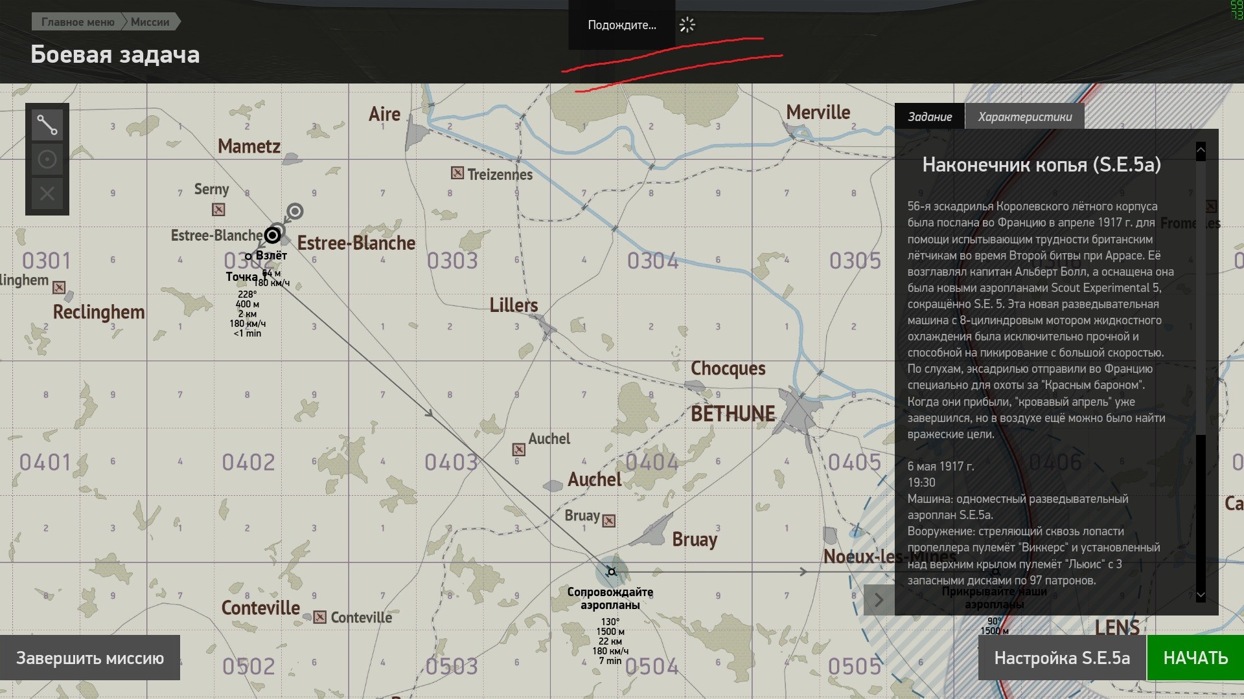Switch to the Задание tab

[x=930, y=116]
